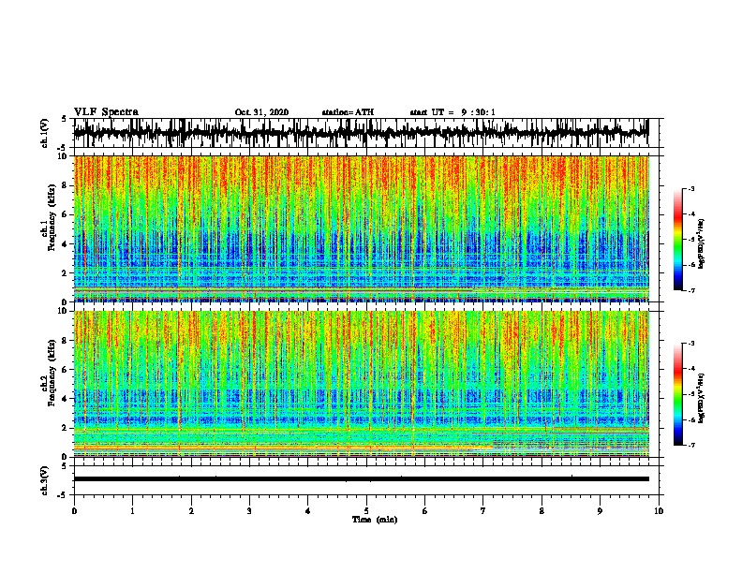
Task: Click the "-3" label on ch.2 colorbar
Action: [691, 344]
